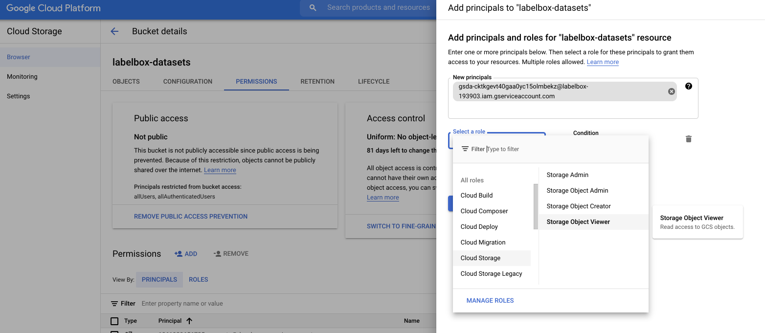Open Monitoring in Cloud Storage sidebar

pyautogui.click(x=50, y=77)
